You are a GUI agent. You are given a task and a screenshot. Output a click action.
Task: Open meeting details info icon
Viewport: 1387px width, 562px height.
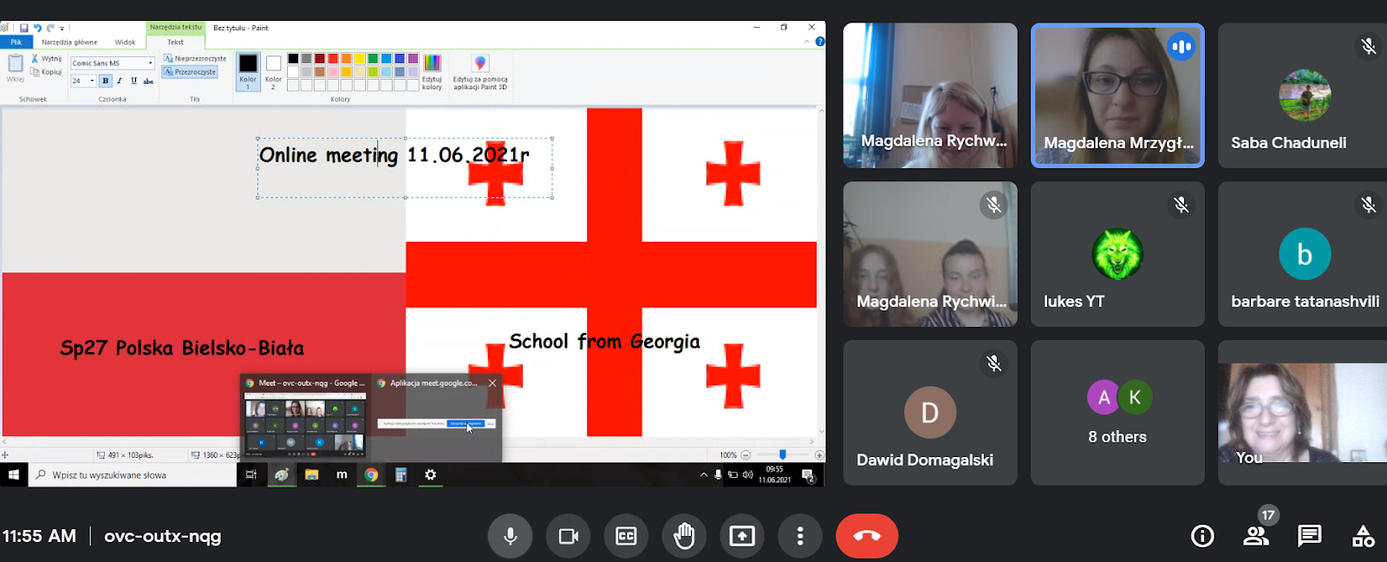click(1202, 536)
